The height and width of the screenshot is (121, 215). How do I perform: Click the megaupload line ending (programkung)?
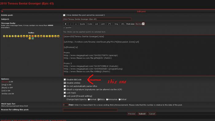coord(93,69)
